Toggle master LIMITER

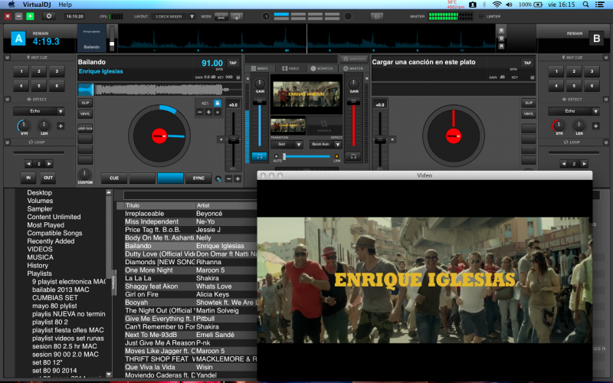(481, 16)
